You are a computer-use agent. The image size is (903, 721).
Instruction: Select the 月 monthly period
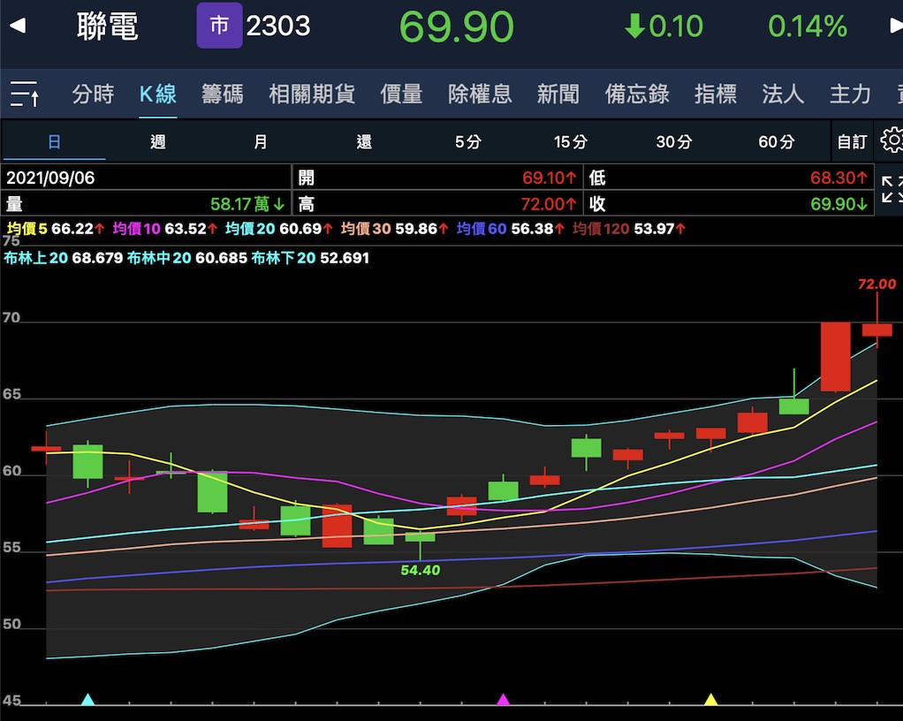(x=260, y=141)
